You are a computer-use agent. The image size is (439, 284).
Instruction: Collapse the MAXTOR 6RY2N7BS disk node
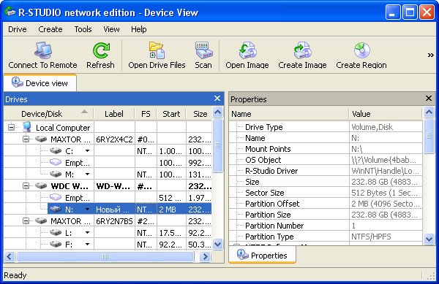26,221
